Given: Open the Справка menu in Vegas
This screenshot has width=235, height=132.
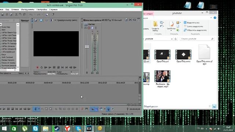Looking at the screenshot, I should pyautogui.click(x=53, y=10).
